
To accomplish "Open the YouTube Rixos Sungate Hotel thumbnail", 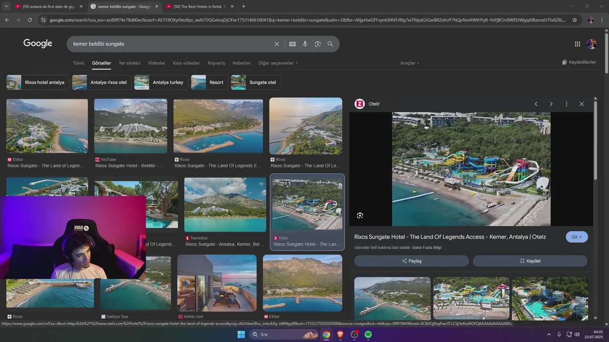I will click(130, 126).
